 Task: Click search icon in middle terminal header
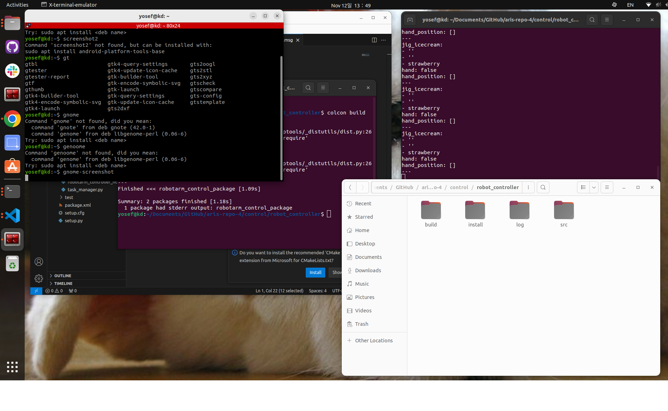pos(308,88)
